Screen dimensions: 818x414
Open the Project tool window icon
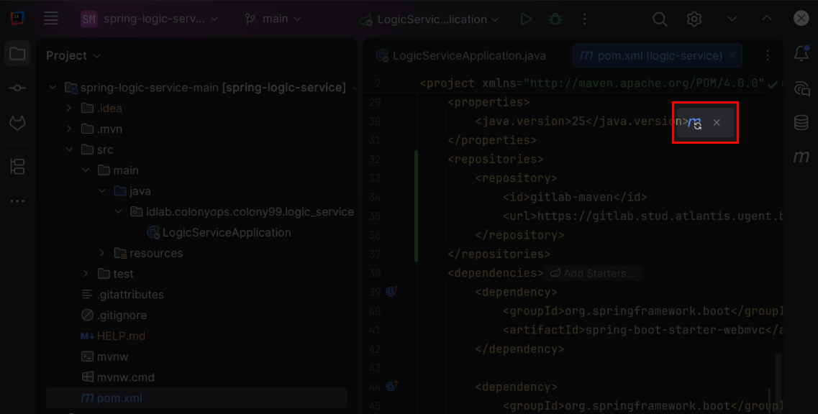coord(17,54)
